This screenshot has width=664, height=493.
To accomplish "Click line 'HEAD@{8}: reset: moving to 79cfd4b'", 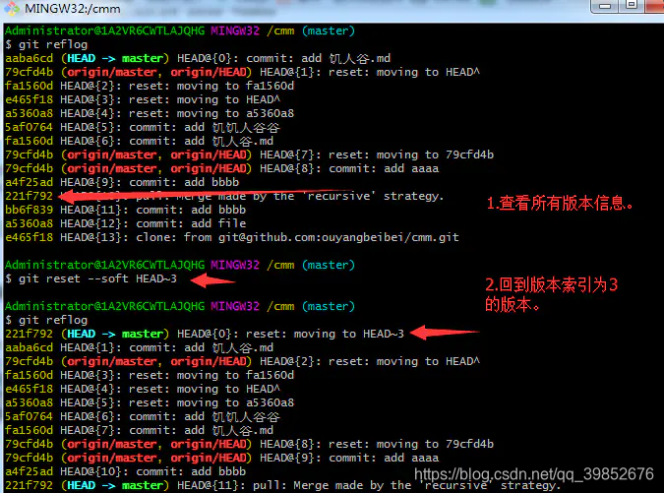I will pyautogui.click(x=250, y=445).
